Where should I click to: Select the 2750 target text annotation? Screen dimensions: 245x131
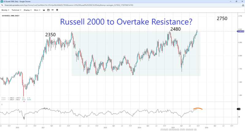coord(222,18)
